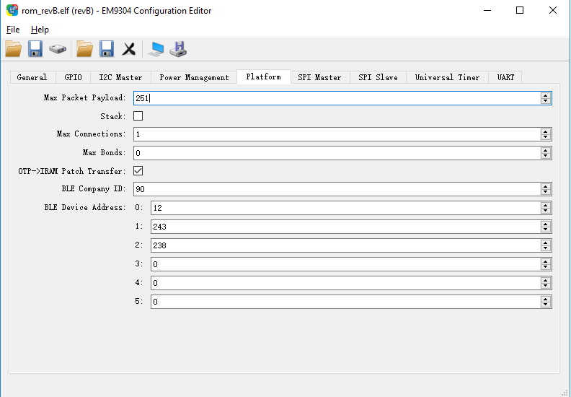Open the File menu
This screenshot has height=397, width=571.
point(13,30)
